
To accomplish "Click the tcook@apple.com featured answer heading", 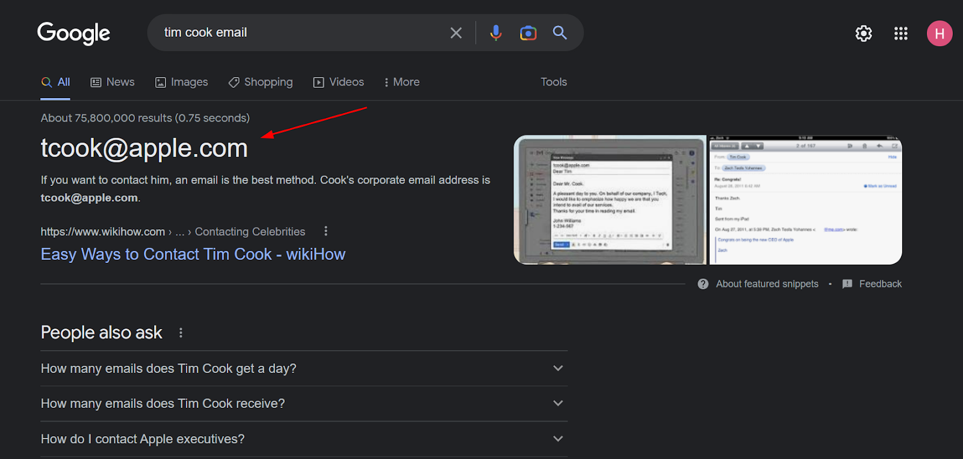I will click(x=144, y=148).
